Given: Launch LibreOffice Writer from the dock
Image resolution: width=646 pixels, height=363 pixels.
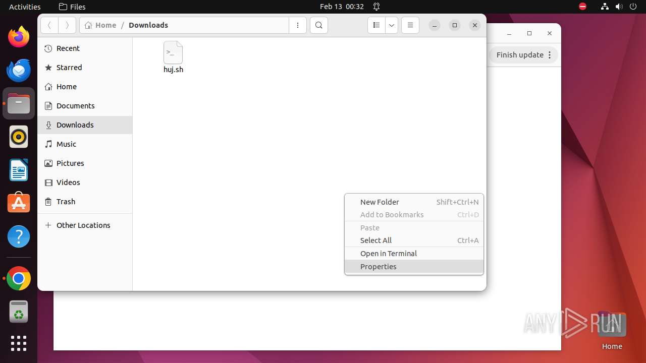Looking at the screenshot, I should click(x=19, y=170).
